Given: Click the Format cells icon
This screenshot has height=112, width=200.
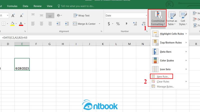Looking at the screenshot, I should tap(195, 25).
